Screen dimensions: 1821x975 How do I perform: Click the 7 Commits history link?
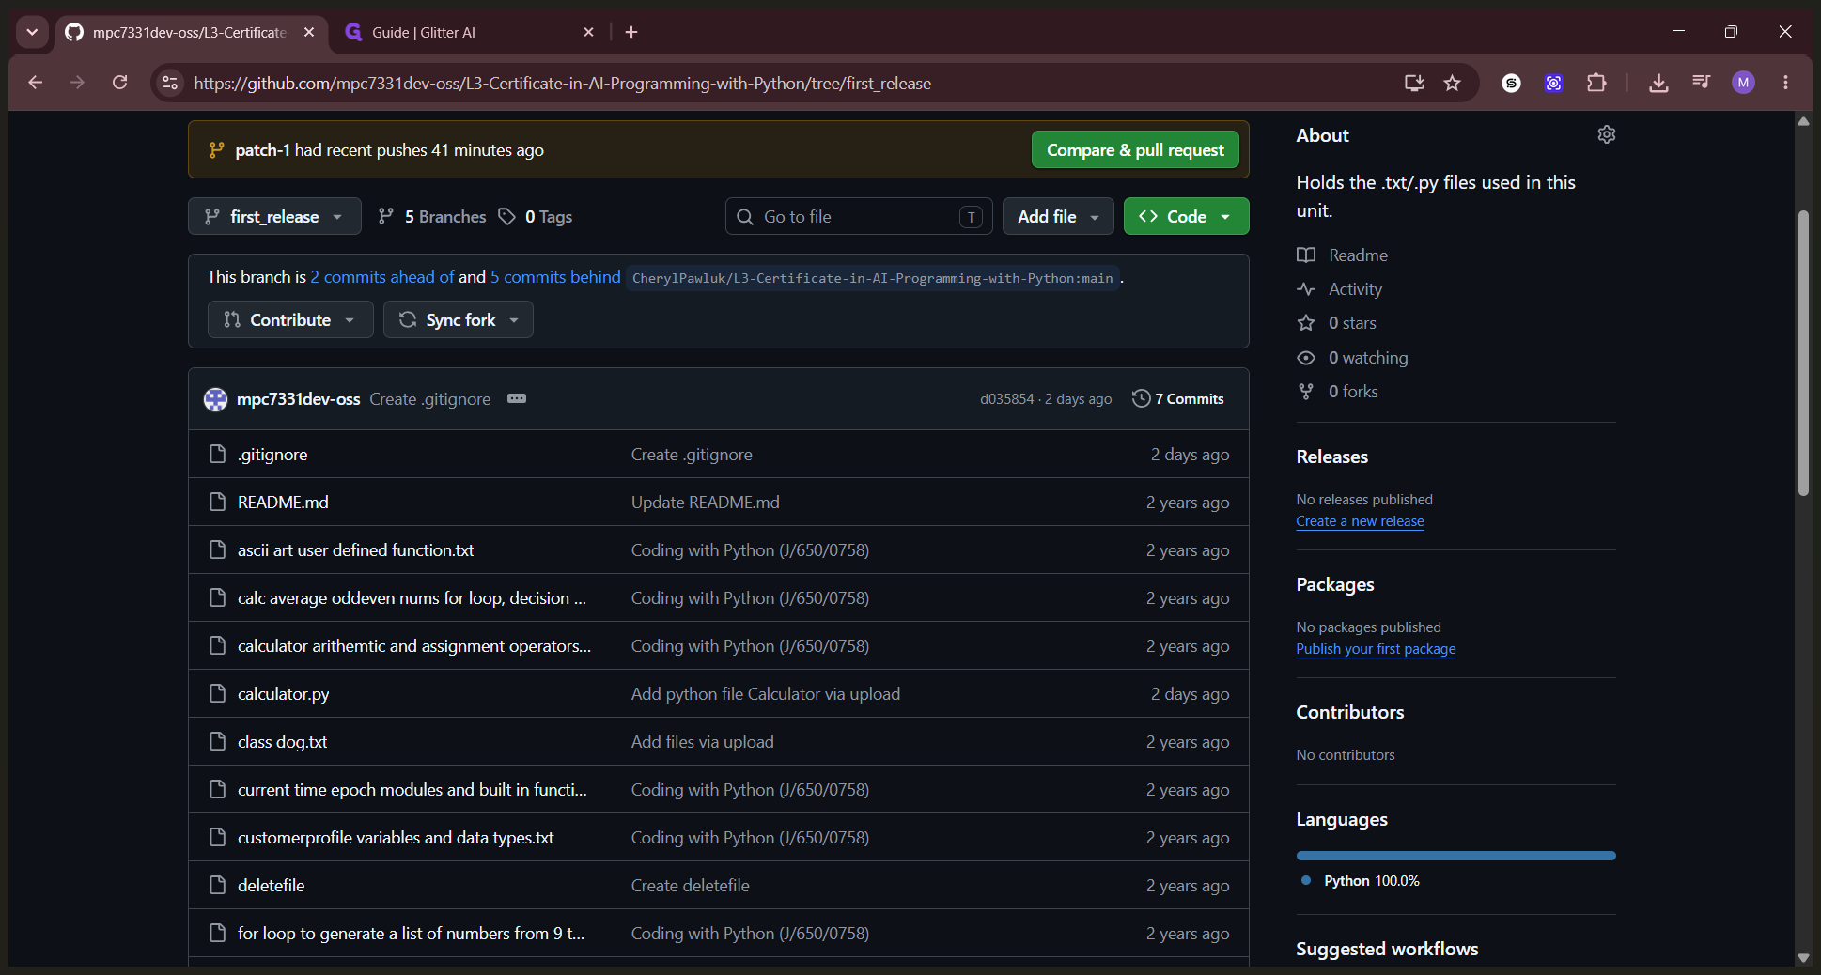pyautogui.click(x=1178, y=398)
